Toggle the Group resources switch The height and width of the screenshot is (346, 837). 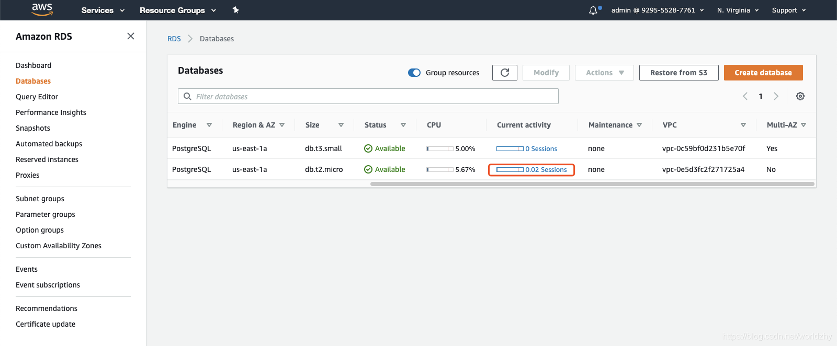pos(414,73)
